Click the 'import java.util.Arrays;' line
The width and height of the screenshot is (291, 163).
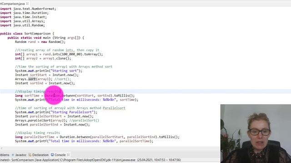point(22,21)
